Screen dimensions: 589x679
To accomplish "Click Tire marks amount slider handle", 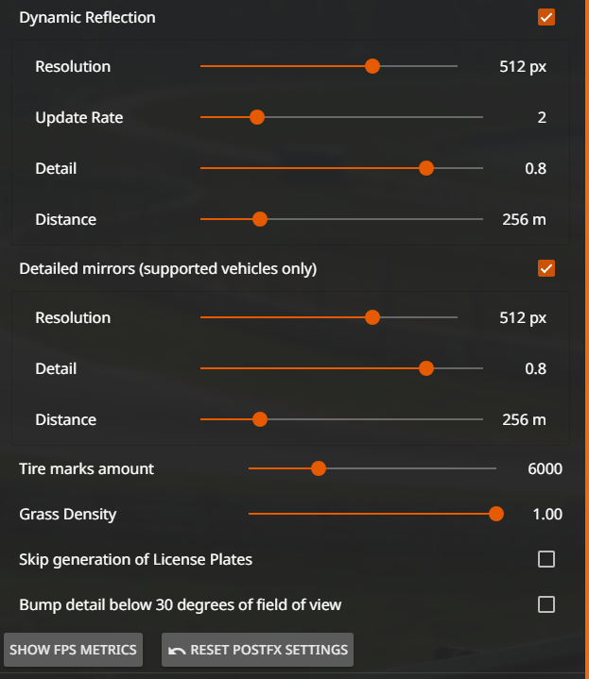I will [x=319, y=468].
